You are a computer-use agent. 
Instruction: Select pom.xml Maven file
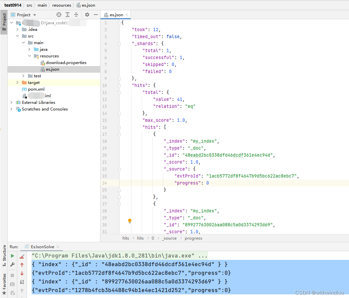point(36,89)
